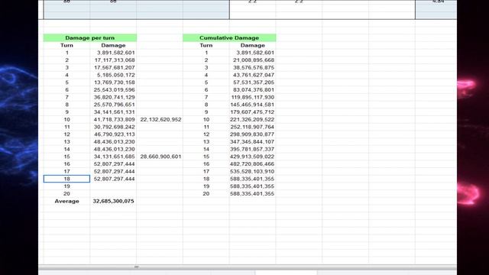Screen dimensions: 489x275
Task: Select cumulative damage 347,345,844,107
Action: pos(253,141)
